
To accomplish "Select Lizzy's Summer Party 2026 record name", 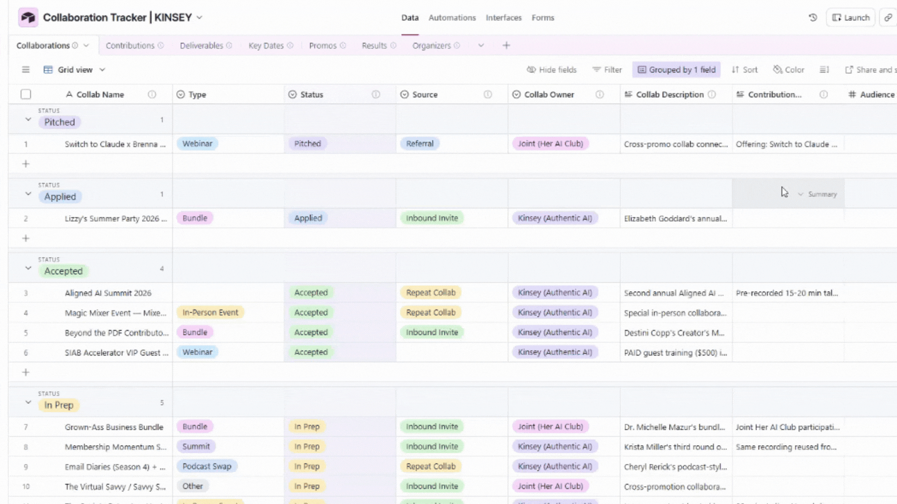I will click(x=115, y=218).
